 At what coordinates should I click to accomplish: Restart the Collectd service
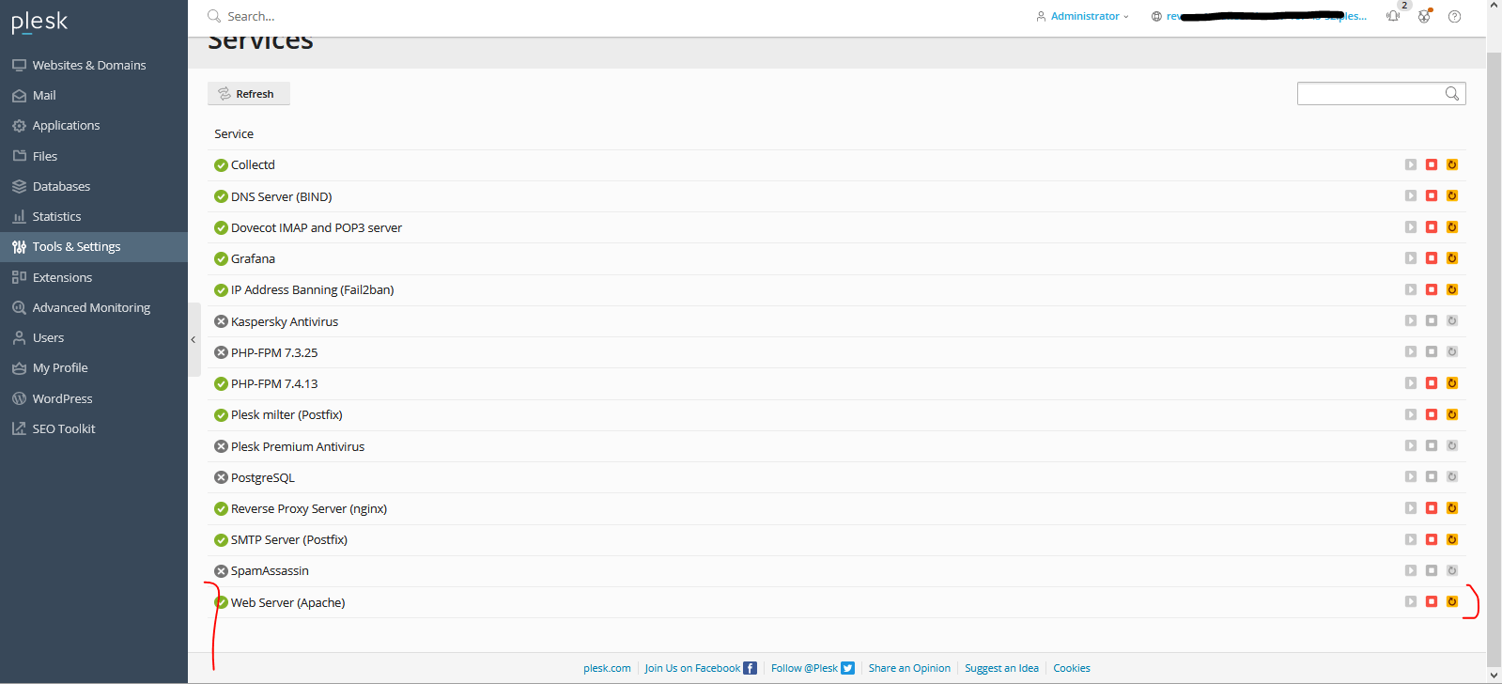pos(1452,164)
